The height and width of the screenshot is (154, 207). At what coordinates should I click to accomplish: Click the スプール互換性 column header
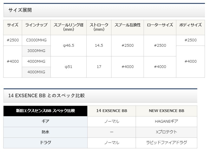click(127, 25)
